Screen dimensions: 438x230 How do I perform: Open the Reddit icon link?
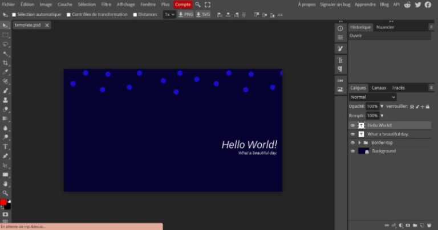click(407, 5)
